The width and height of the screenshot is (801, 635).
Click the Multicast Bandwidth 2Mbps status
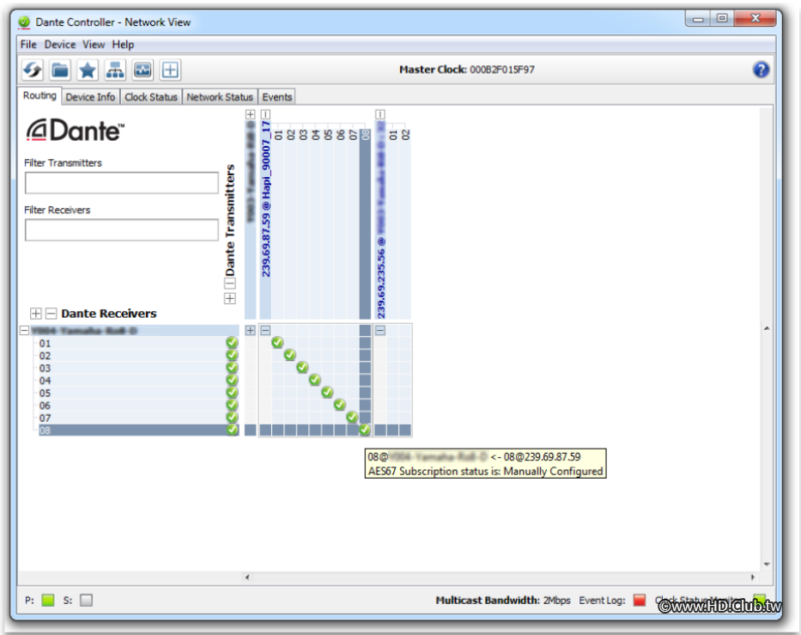tap(503, 601)
